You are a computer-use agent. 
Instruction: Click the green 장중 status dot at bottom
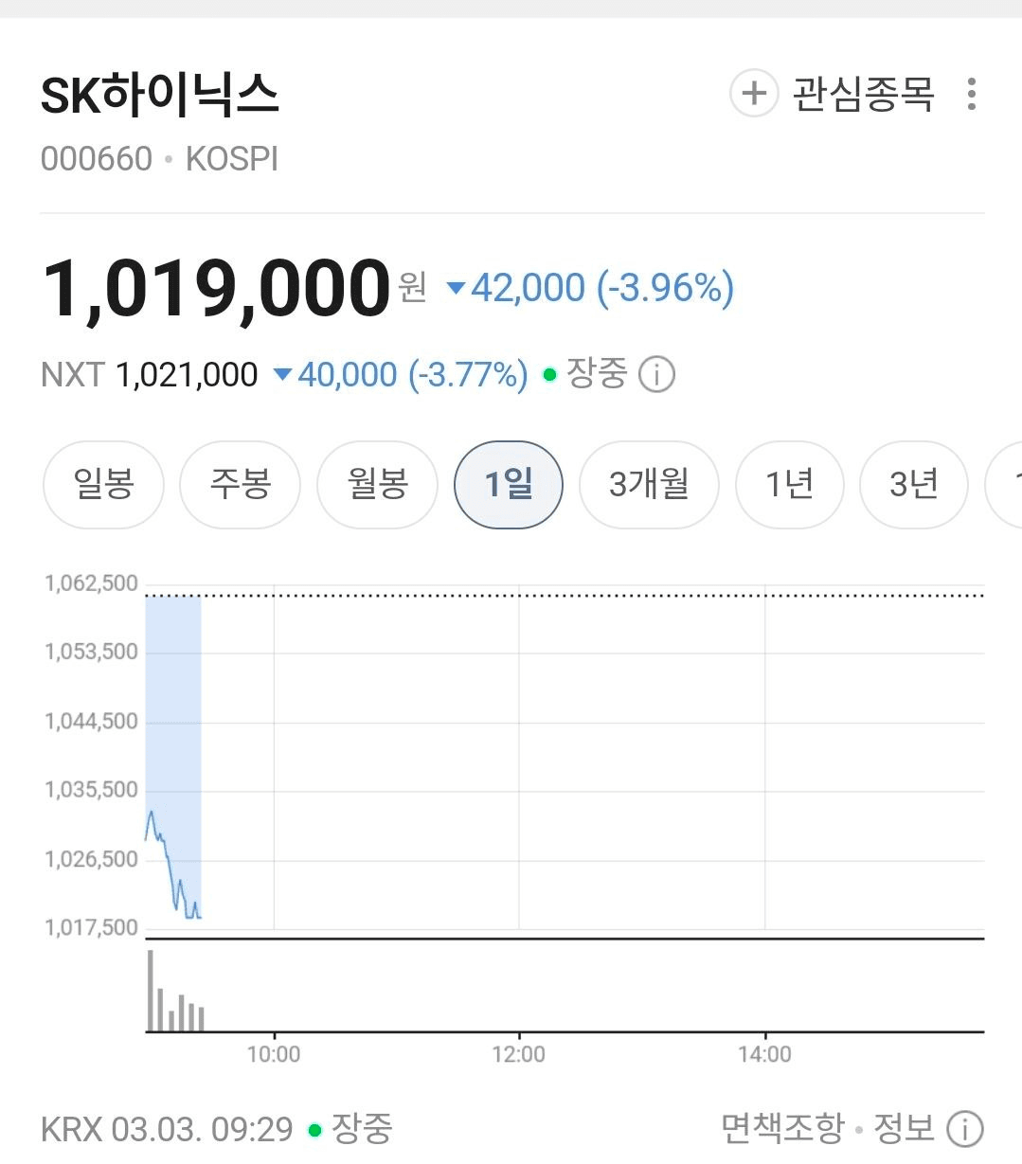[x=315, y=1130]
